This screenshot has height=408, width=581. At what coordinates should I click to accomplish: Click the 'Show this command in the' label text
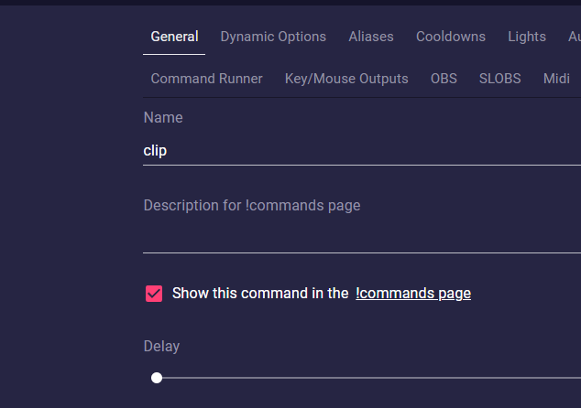(260, 294)
